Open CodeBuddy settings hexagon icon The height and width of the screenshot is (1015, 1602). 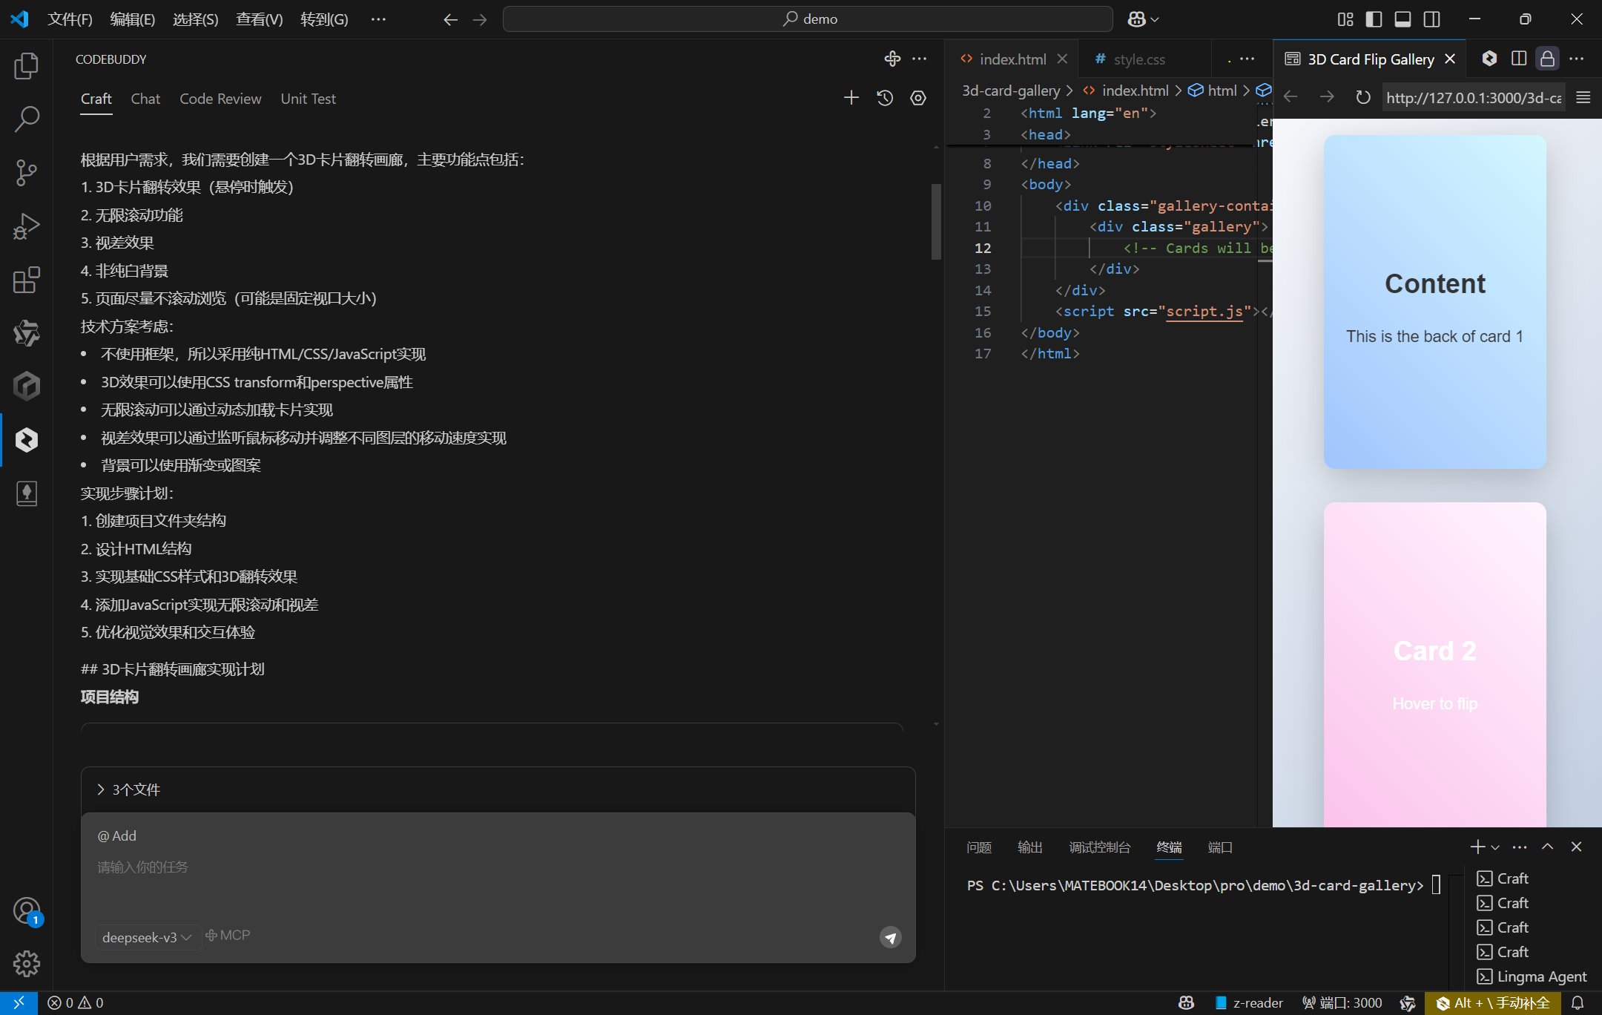(918, 98)
